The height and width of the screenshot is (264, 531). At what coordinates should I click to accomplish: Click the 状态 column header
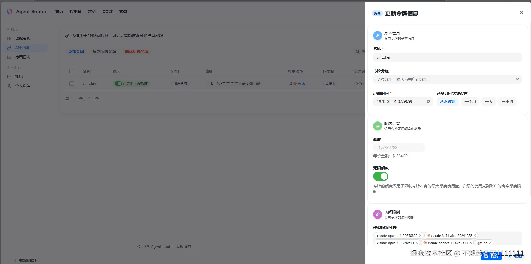tap(116, 71)
